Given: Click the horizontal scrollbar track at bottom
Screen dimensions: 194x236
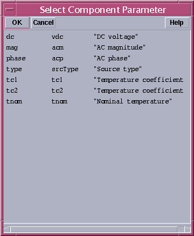Looking at the screenshot, I should tap(94, 229).
